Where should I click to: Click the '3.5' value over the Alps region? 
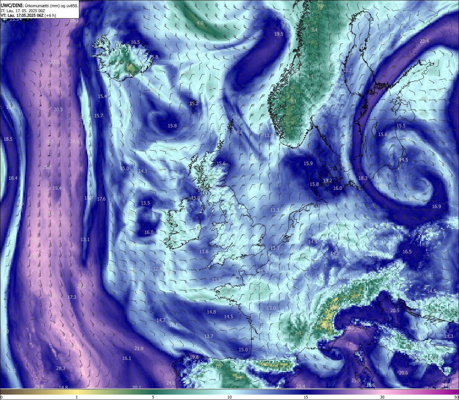tap(298, 333)
